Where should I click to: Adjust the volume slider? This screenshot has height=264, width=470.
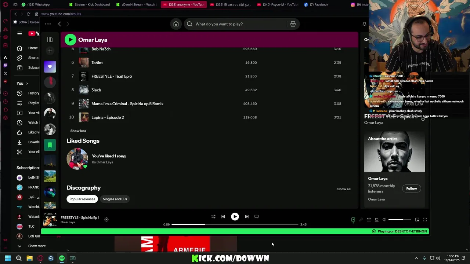(400, 220)
